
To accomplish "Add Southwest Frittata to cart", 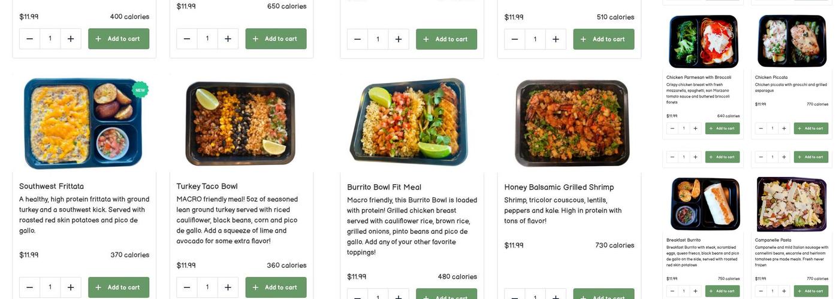I will 119,287.
